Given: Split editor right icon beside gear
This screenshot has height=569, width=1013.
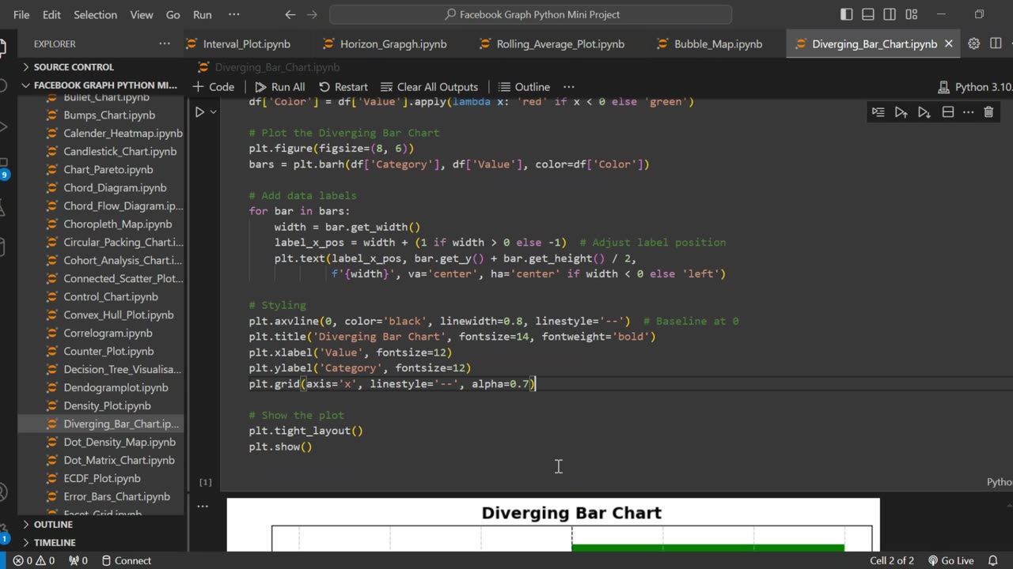Looking at the screenshot, I should tap(996, 43).
